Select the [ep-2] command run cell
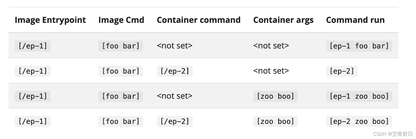Image resolution: width=416 pixels, height=139 pixels. coord(342,71)
